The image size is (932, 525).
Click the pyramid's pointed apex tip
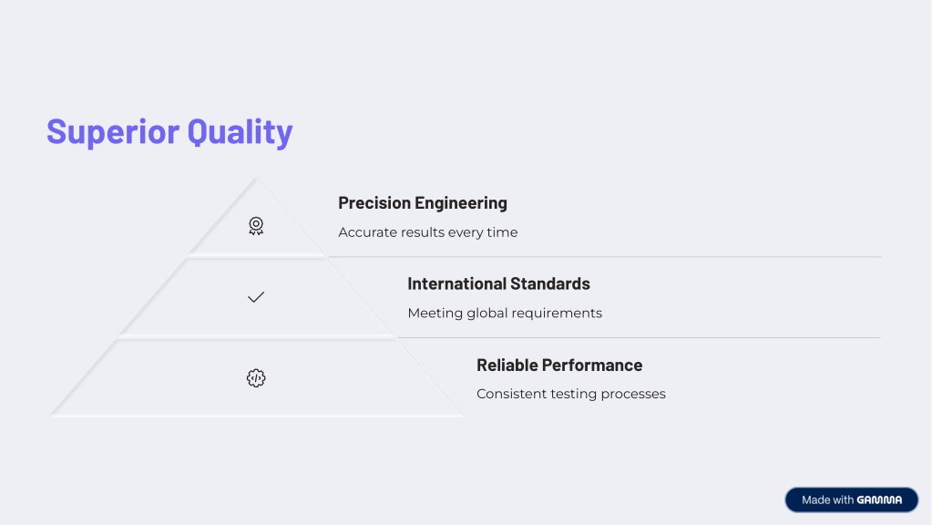[x=256, y=179]
